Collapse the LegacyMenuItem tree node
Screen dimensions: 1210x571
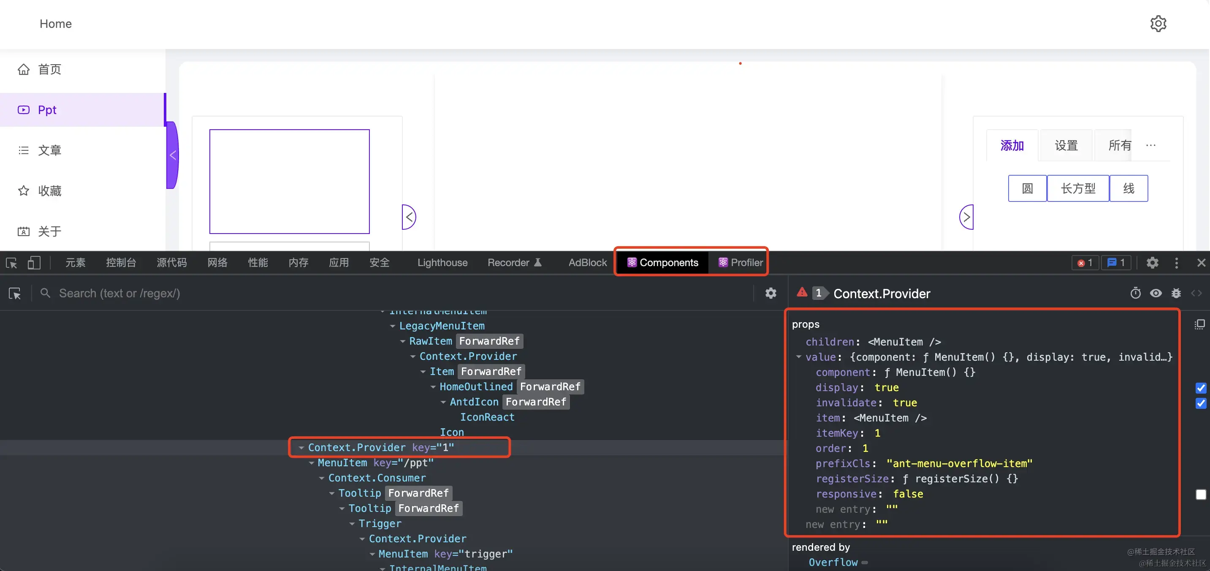392,326
